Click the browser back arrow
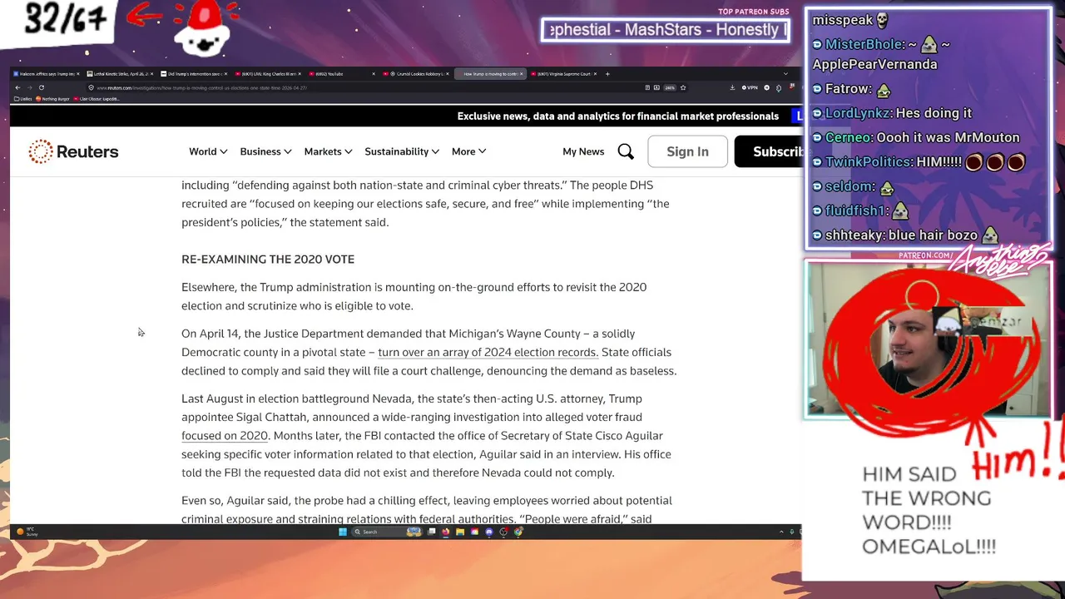The width and height of the screenshot is (1065, 599). point(17,87)
